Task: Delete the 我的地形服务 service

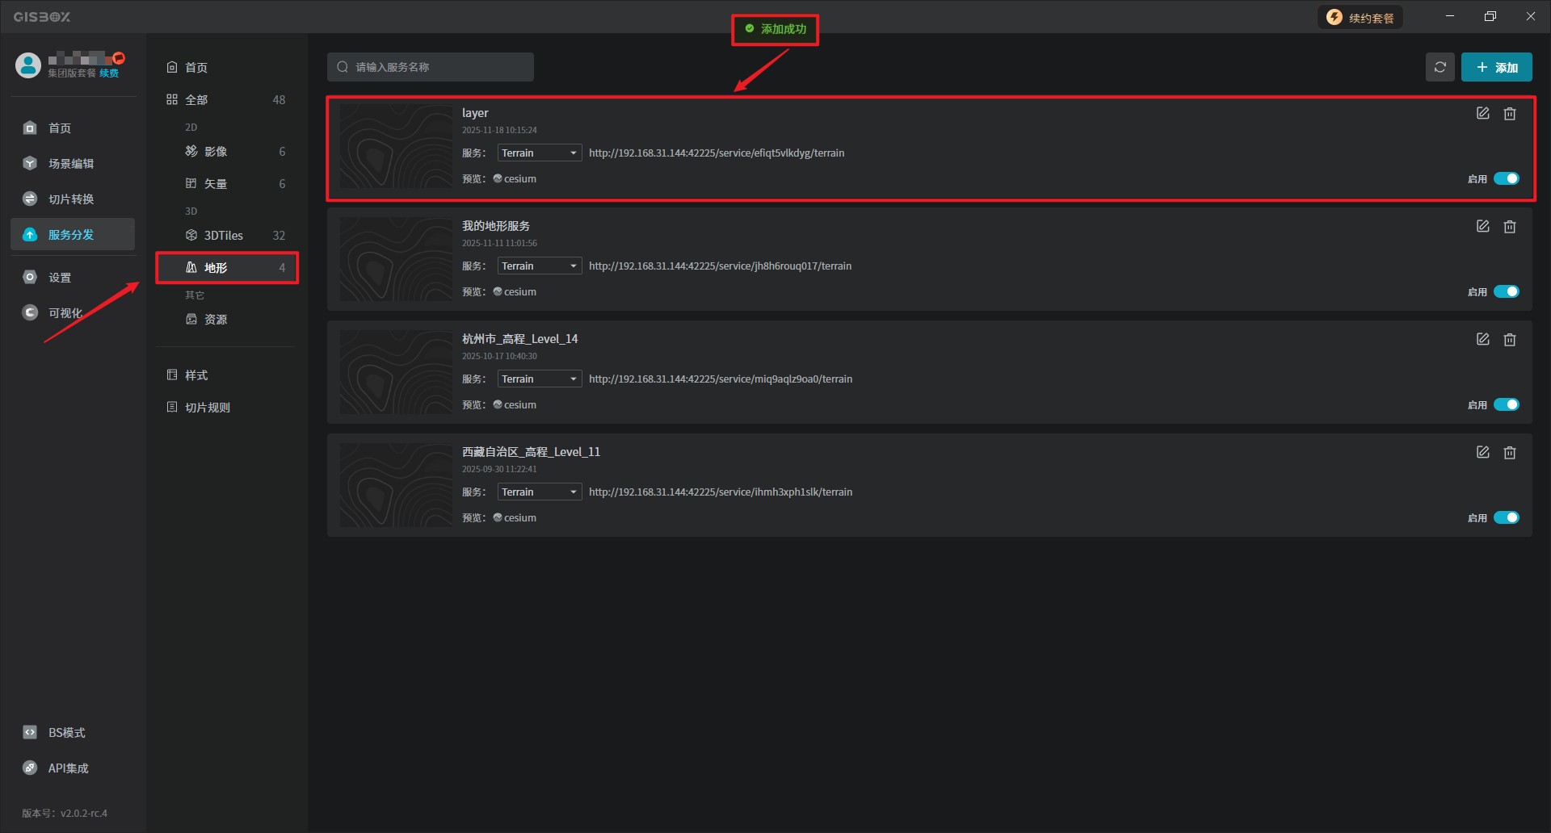Action: 1509,227
